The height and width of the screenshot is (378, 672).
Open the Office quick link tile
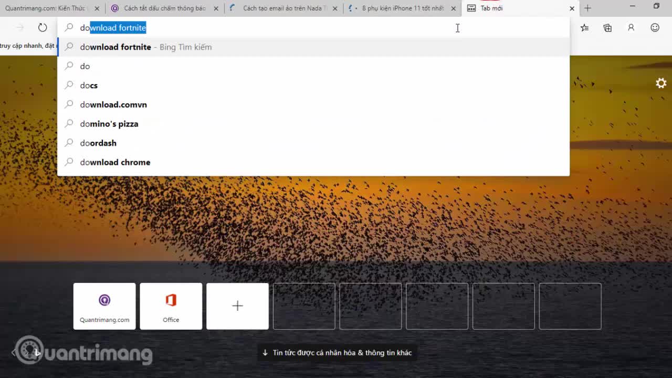coord(171,306)
